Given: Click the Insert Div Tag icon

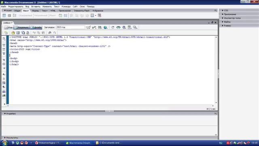Looking at the screenshot, I should 9,15.
